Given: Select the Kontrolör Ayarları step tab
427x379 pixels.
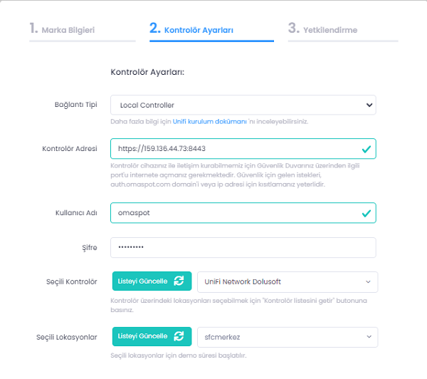Looking at the screenshot, I should (x=199, y=30).
